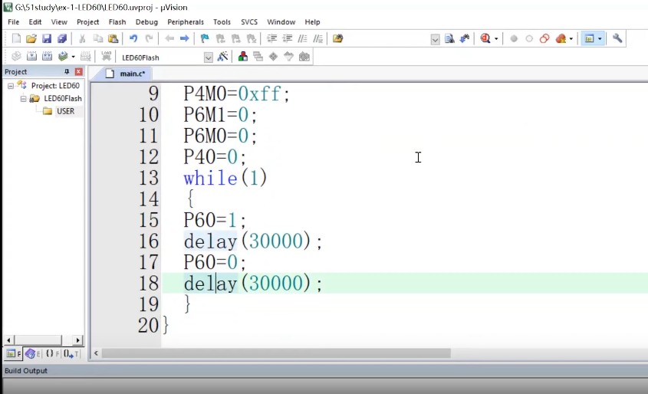Click the Uncomment selection icon
The width and height of the screenshot is (648, 394).
(x=317, y=38)
